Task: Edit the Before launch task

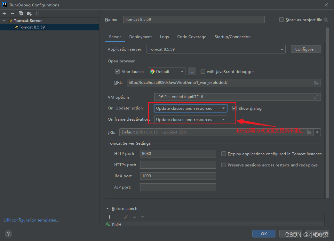Action: tap(126, 217)
